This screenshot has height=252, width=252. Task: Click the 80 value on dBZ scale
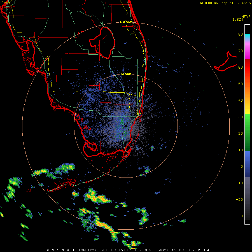[x=241, y=34]
